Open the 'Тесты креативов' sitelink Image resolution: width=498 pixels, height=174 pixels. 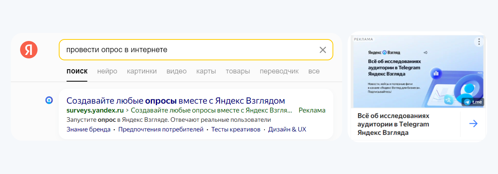tap(236, 129)
